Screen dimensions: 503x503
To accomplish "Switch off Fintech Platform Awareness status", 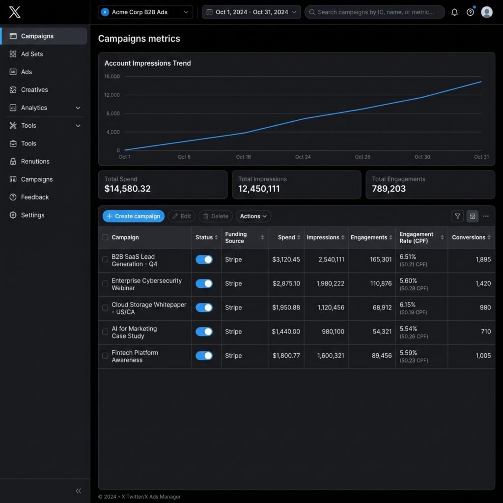I will [x=204, y=356].
